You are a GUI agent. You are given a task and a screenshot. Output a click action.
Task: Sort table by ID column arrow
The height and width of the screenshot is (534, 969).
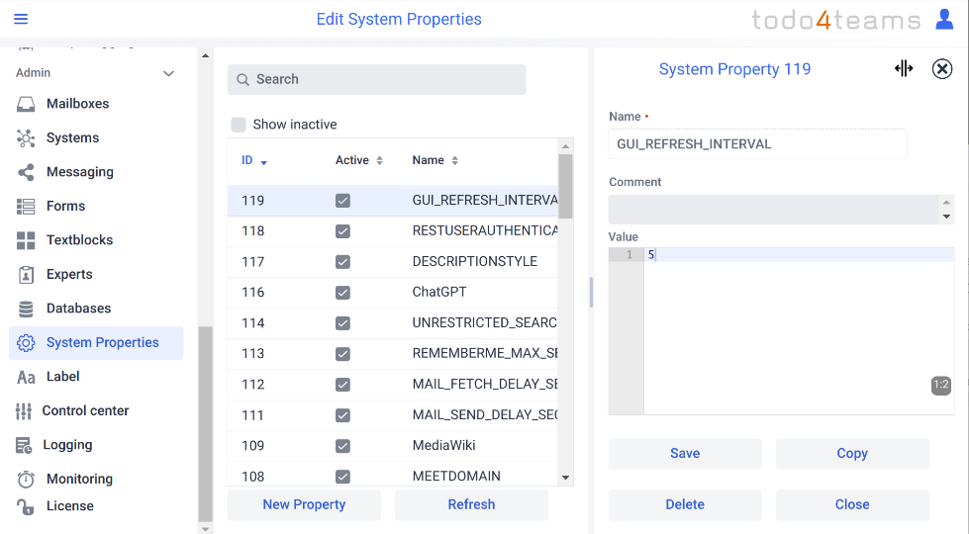point(264,162)
